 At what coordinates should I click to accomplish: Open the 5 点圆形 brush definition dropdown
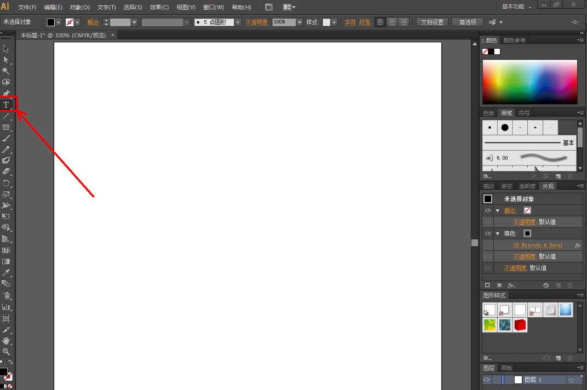click(x=238, y=22)
